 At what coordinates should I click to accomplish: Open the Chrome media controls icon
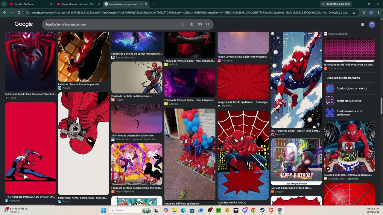[364, 13]
